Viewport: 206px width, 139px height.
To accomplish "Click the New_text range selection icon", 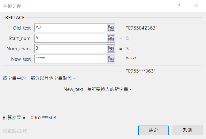I will point(111,59).
